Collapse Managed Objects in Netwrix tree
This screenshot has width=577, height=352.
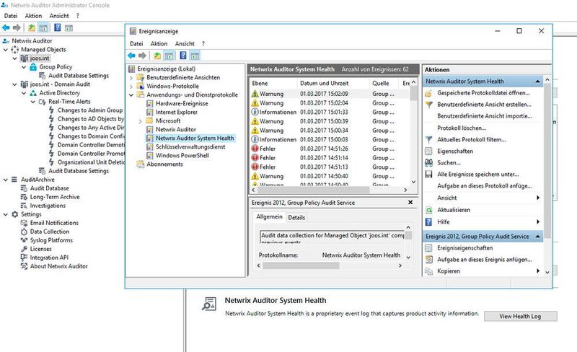6,49
